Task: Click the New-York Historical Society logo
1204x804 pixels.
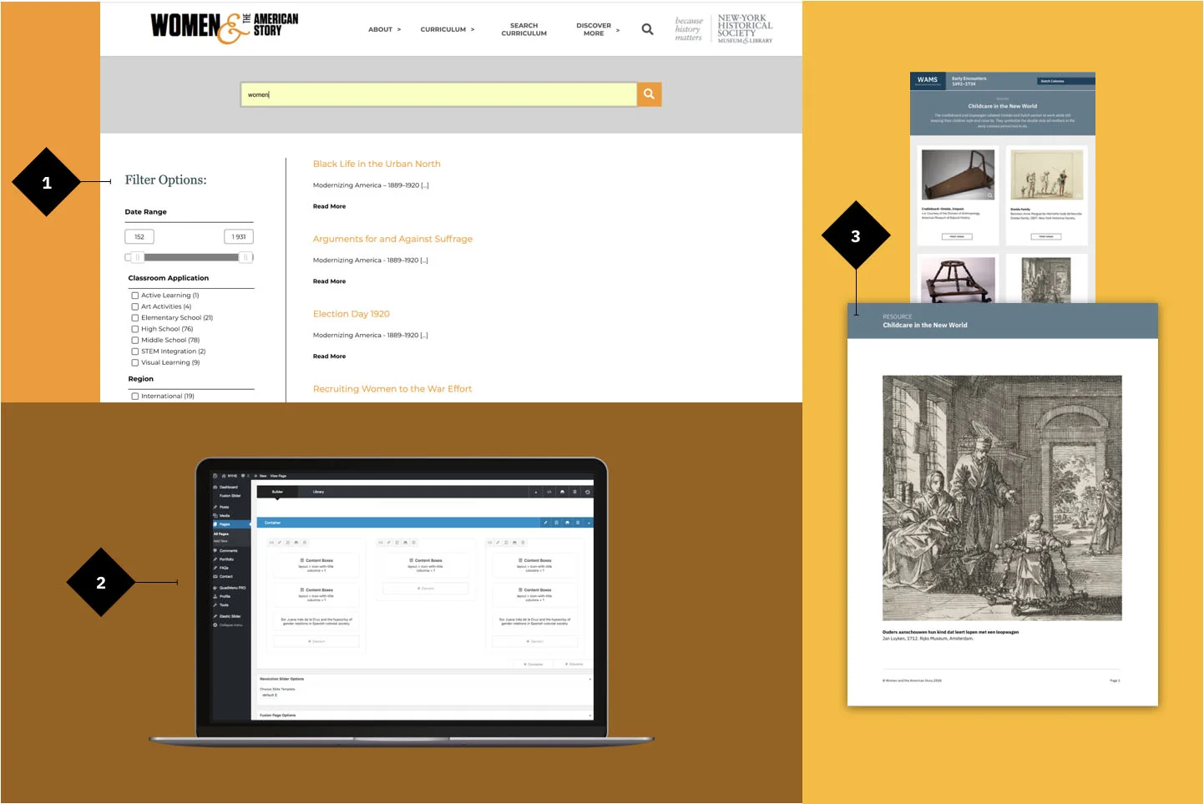Action: point(745,29)
